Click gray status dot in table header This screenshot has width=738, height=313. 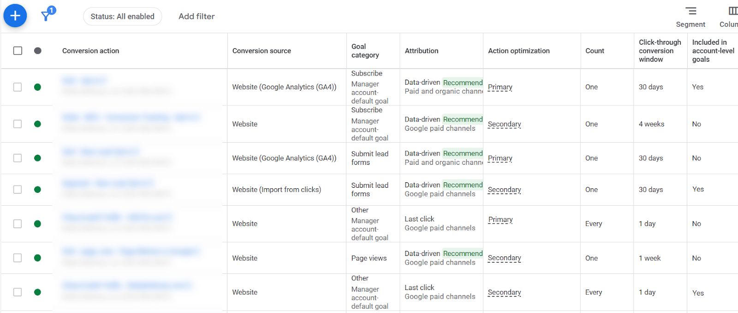(38, 51)
